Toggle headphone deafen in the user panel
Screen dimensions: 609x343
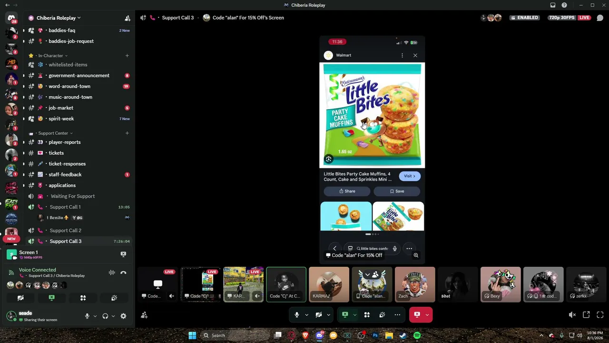click(105, 316)
